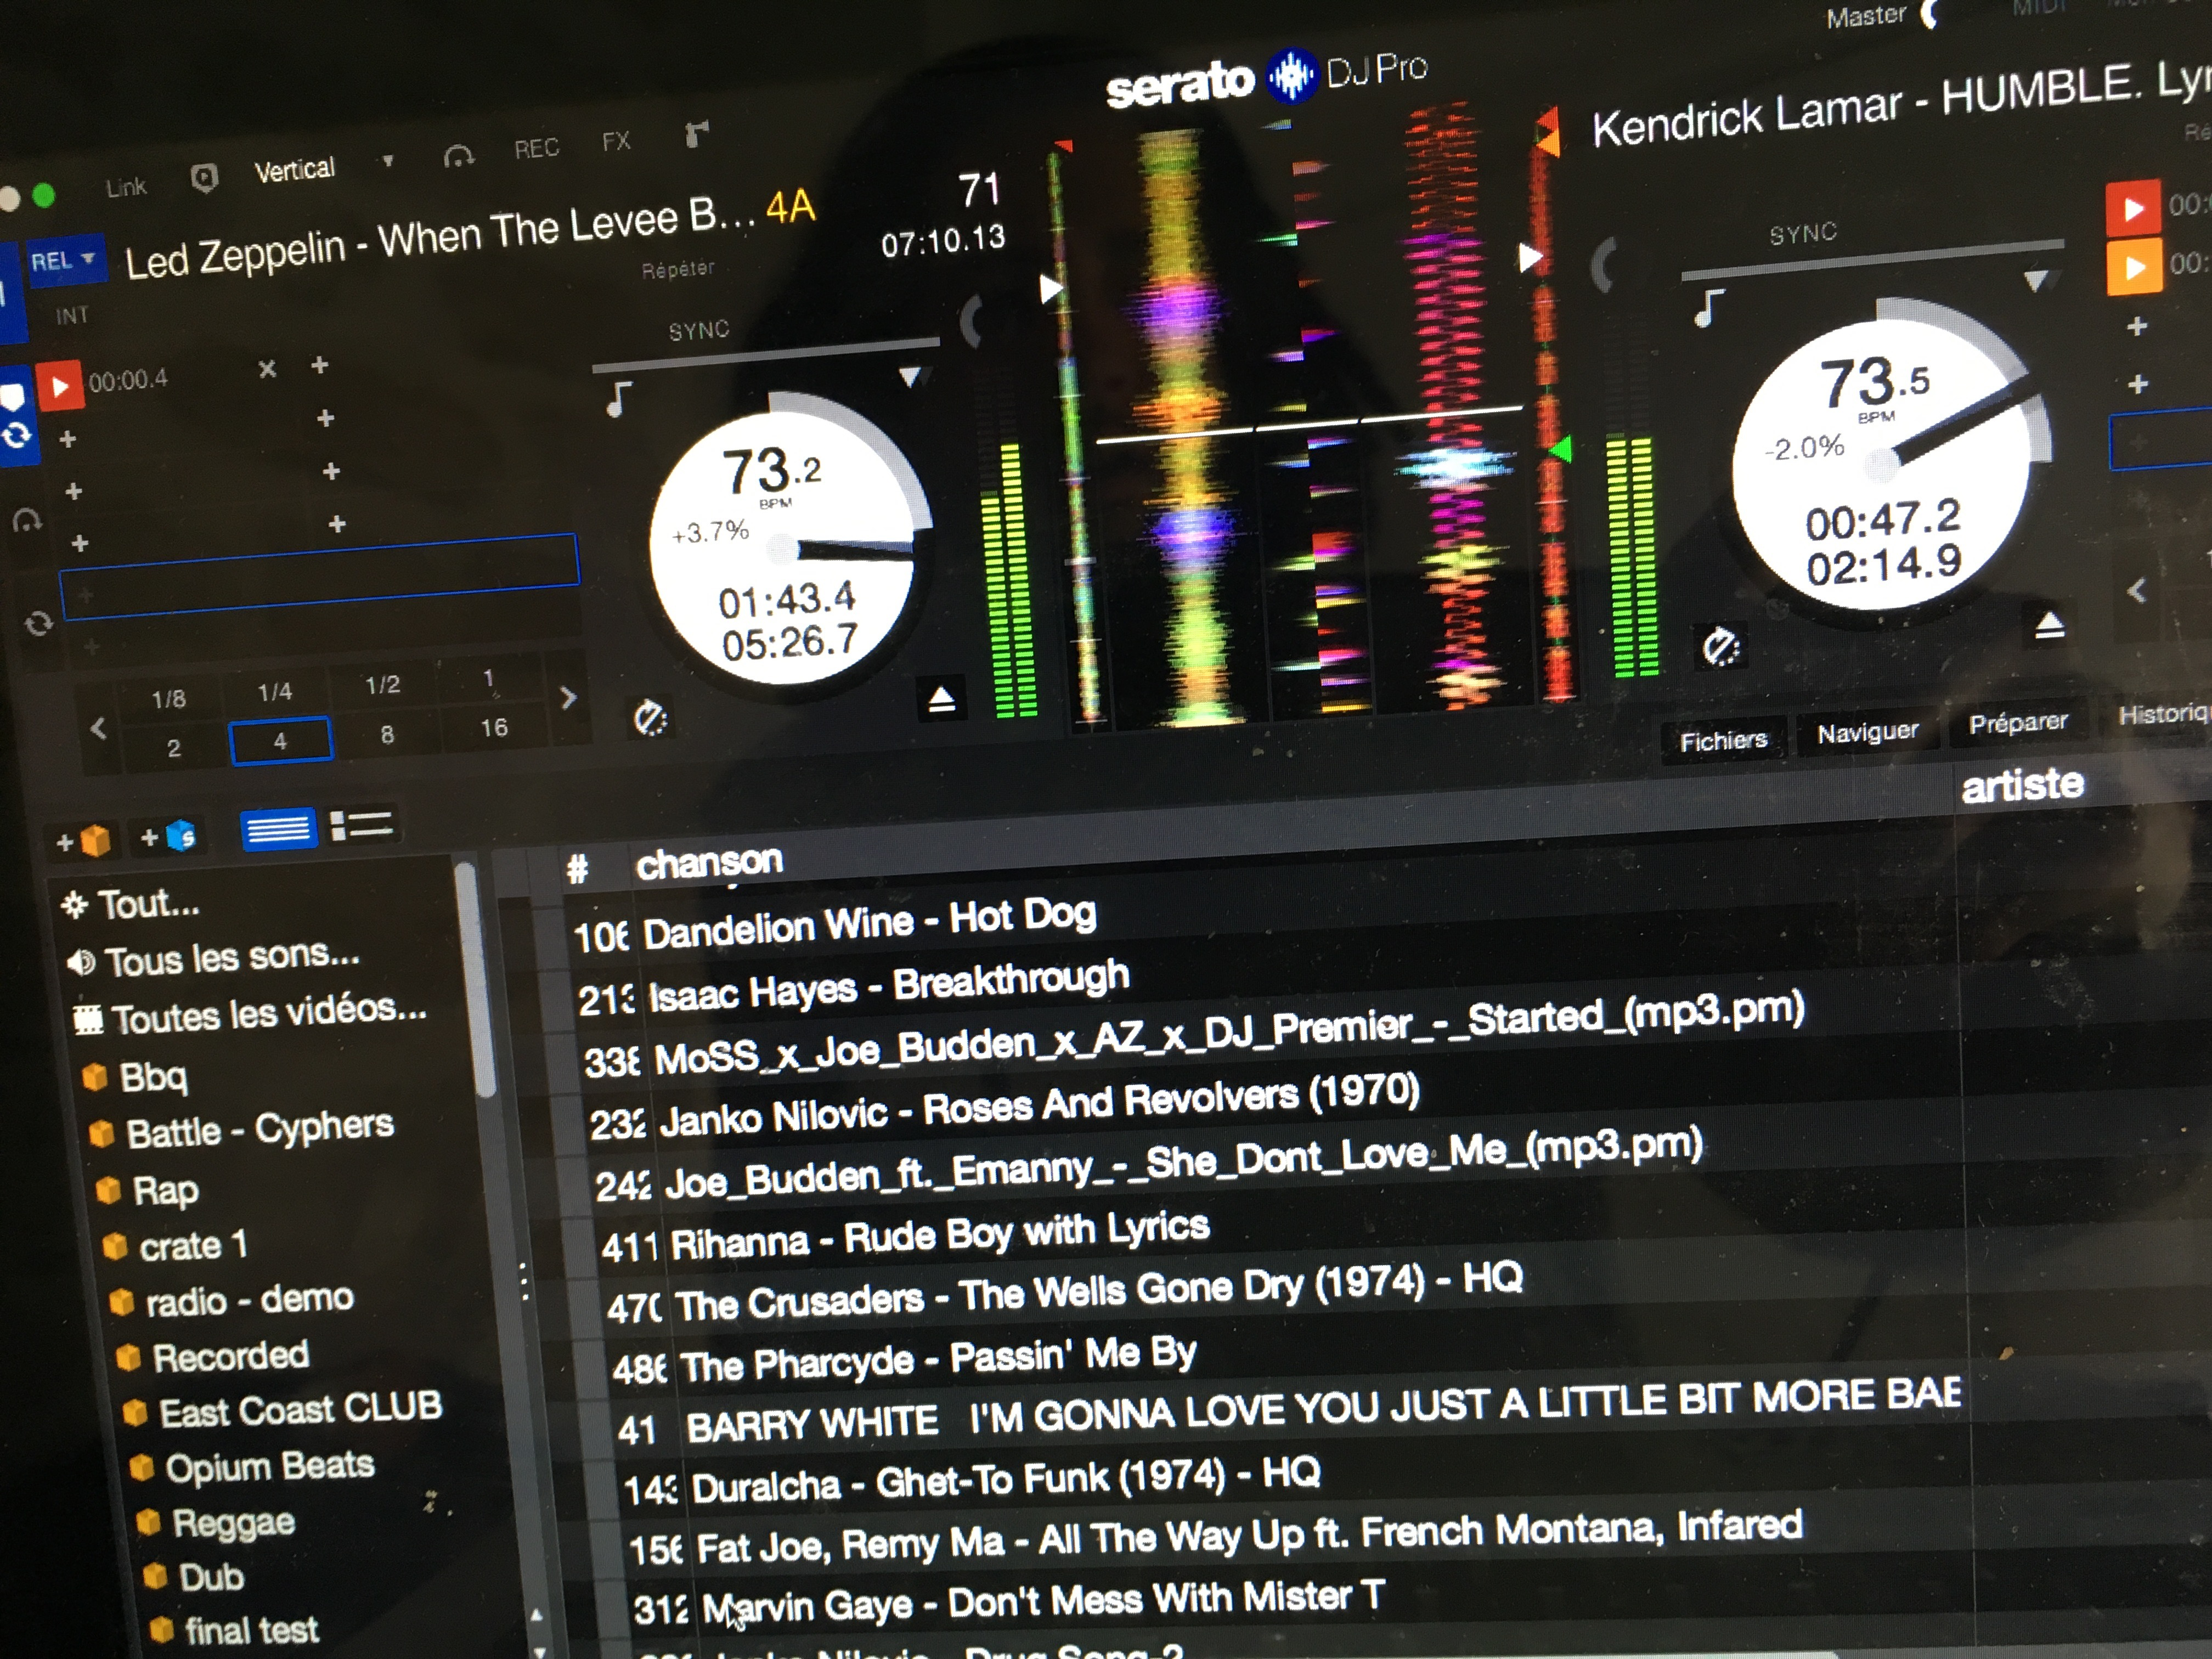Select the 1/4 loop length
This screenshot has width=2212, height=1659.
pyautogui.click(x=274, y=691)
